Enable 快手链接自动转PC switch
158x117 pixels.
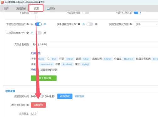[x=90, y=24]
